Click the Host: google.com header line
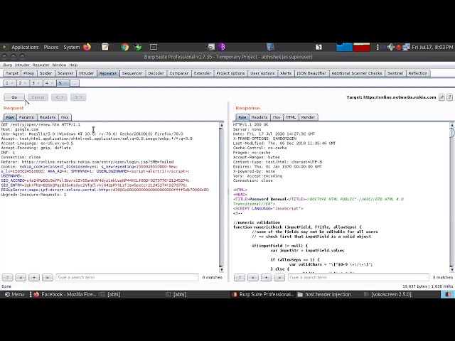 coord(20,129)
